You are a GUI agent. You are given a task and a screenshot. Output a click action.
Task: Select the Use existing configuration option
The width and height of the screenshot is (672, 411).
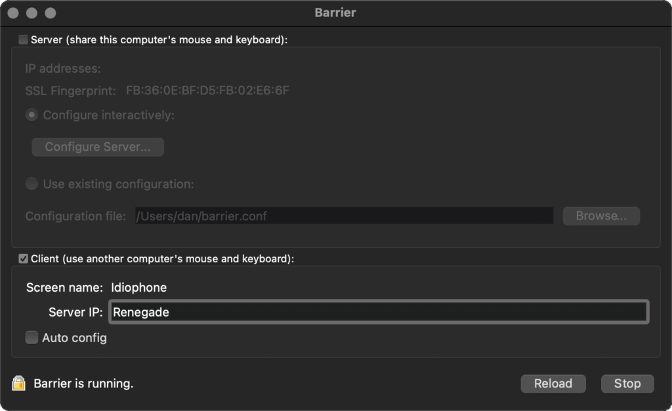tap(31, 184)
